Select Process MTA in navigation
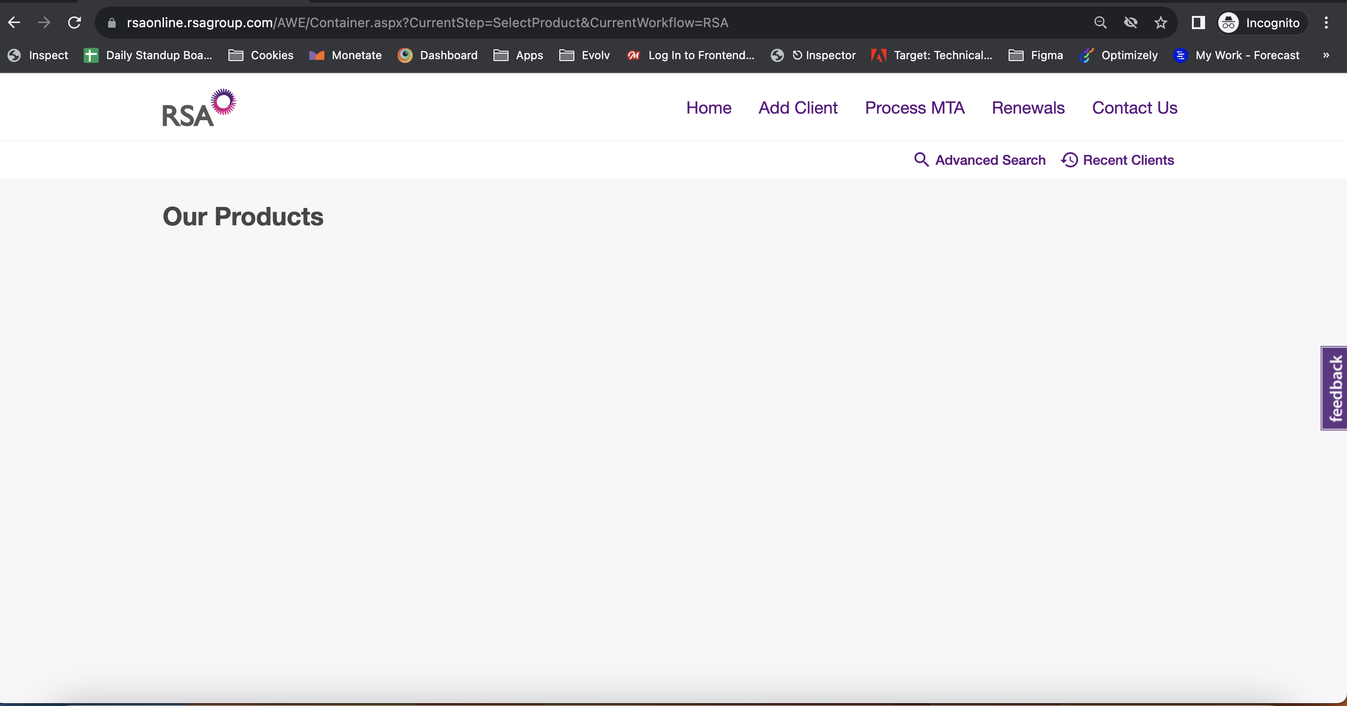This screenshot has width=1347, height=706. (915, 107)
